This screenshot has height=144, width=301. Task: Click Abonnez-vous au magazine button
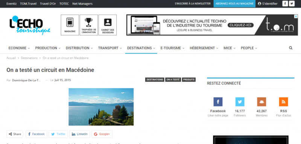pos(234,4)
